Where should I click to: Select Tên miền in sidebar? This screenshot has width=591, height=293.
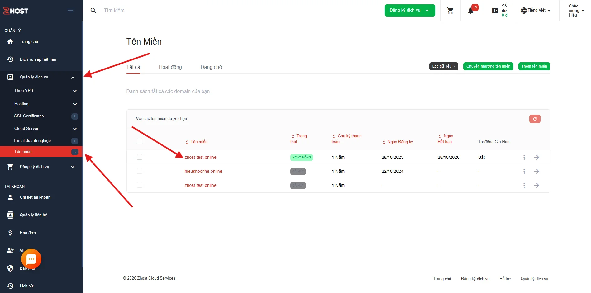tap(41, 152)
